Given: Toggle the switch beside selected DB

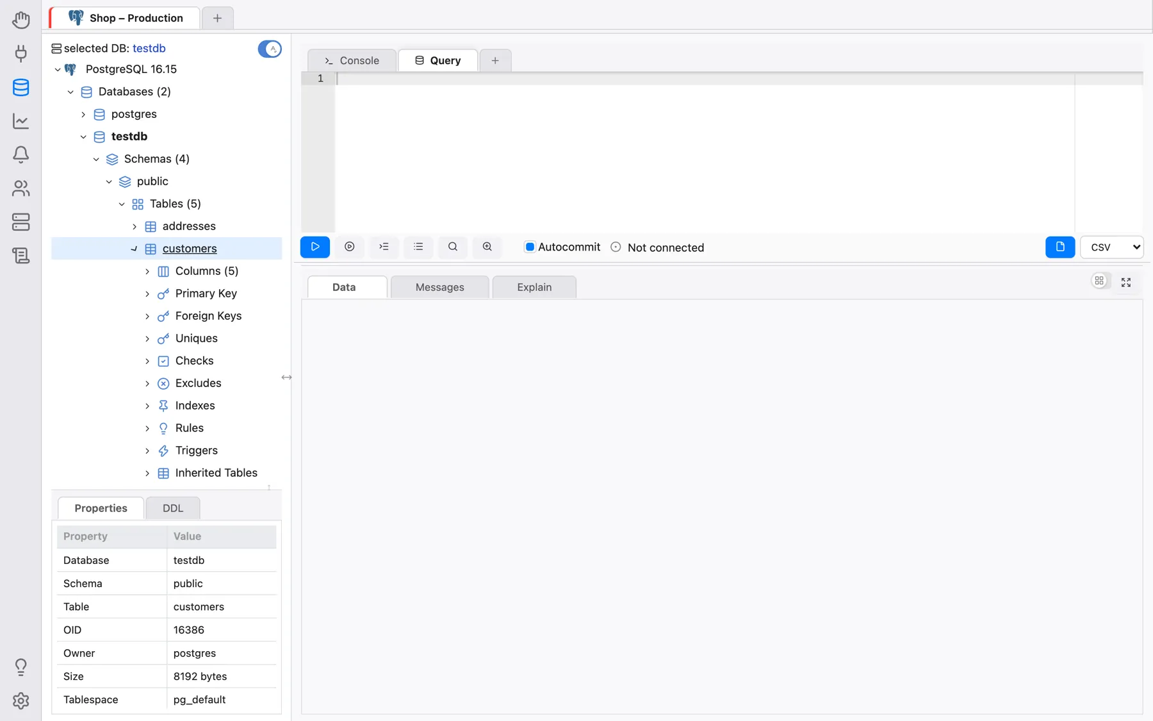Looking at the screenshot, I should coord(270,49).
